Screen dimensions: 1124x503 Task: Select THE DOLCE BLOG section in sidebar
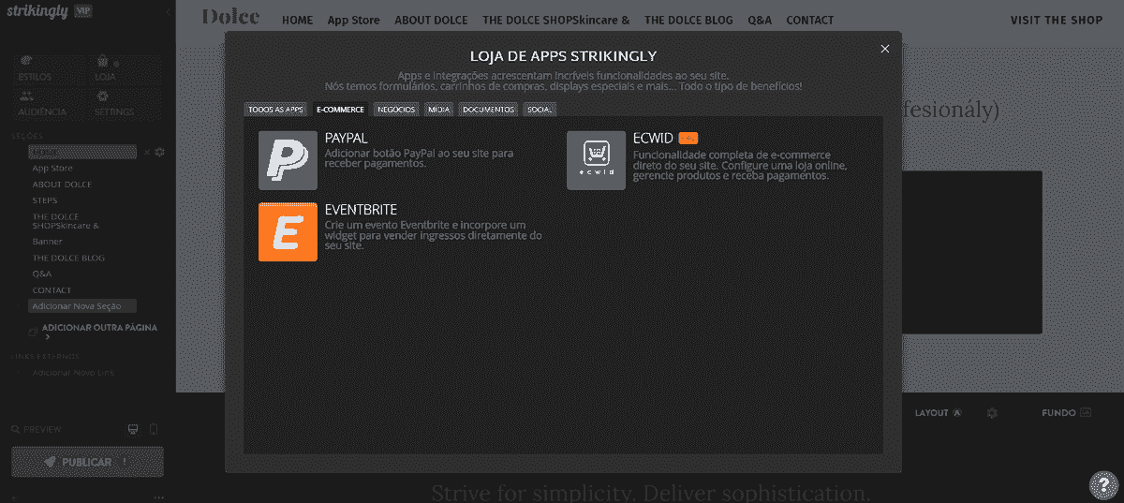[68, 258]
